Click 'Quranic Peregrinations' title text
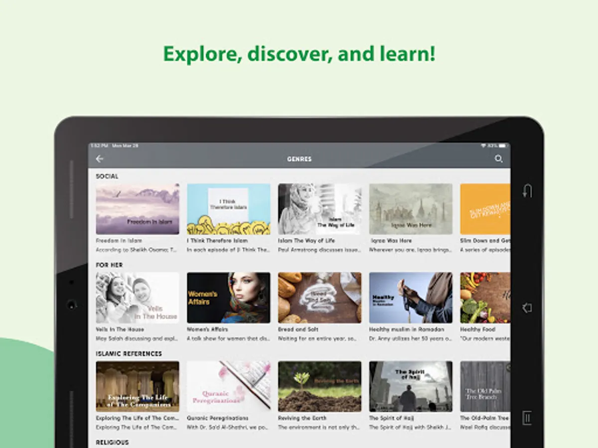Image resolution: width=598 pixels, height=448 pixels. [217, 418]
